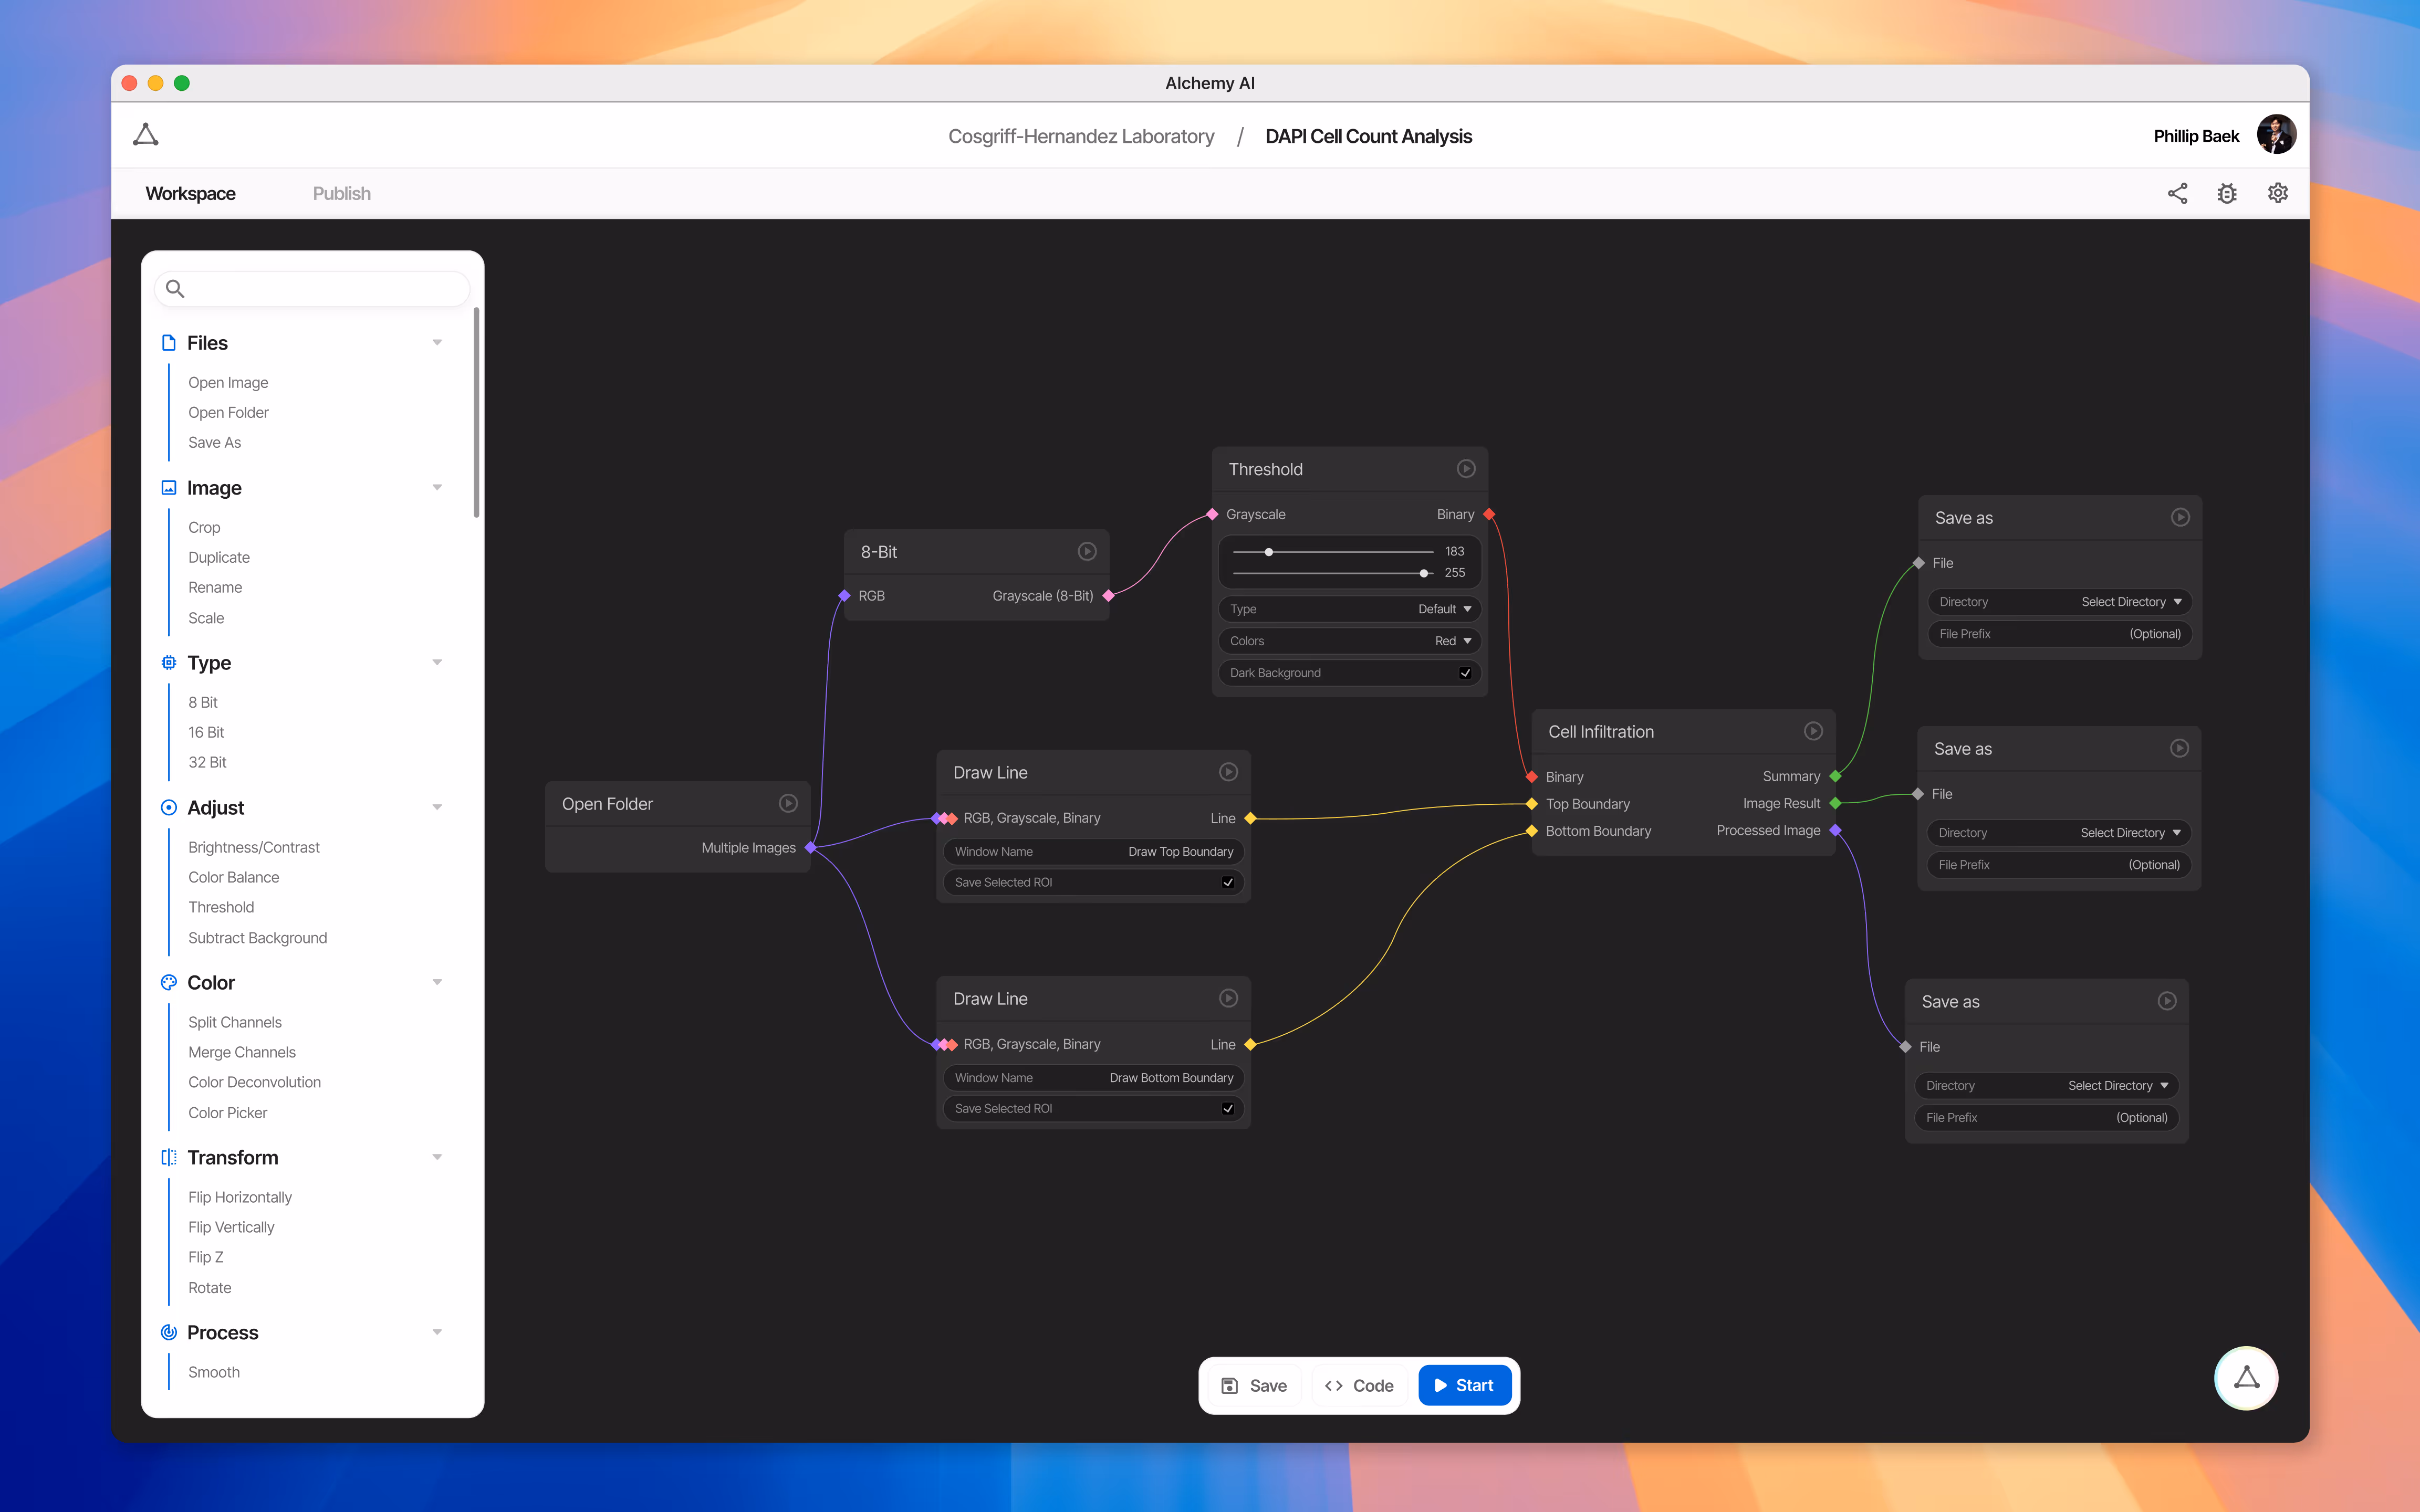Open workspace settings gear icon
The width and height of the screenshot is (2420, 1512).
coord(2278,193)
